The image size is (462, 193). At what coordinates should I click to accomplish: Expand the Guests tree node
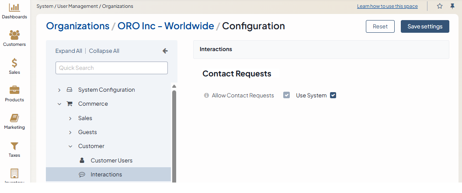click(70, 132)
